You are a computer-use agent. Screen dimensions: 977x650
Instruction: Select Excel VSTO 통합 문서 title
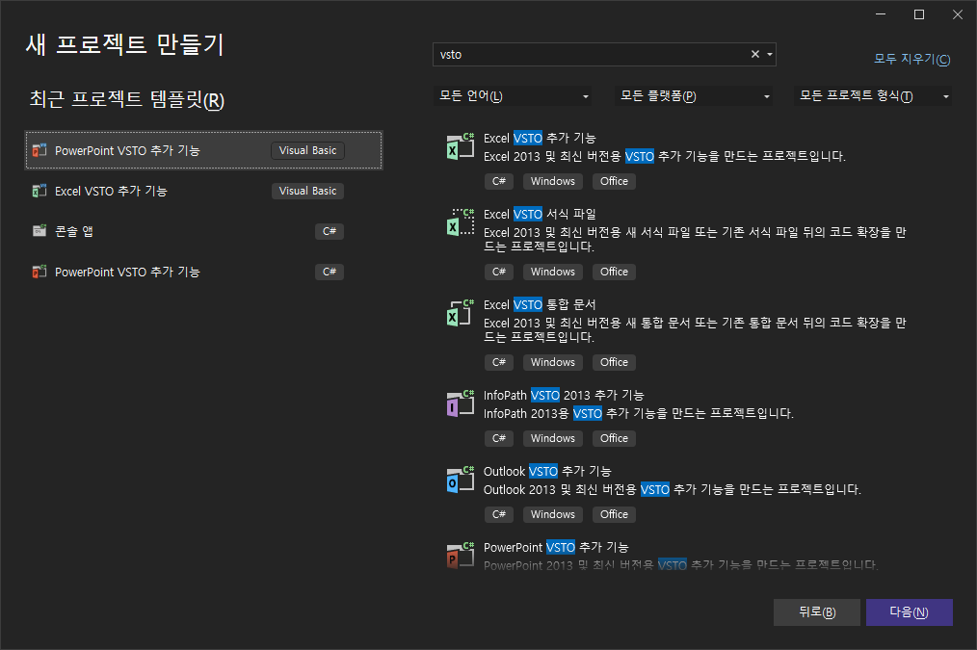click(540, 304)
